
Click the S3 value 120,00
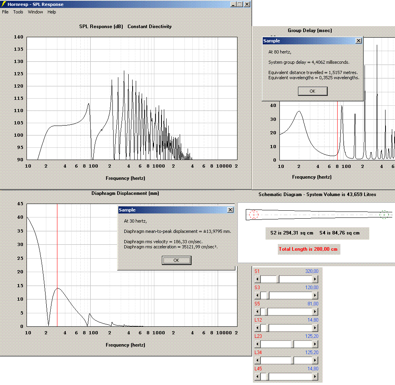coord(312,288)
